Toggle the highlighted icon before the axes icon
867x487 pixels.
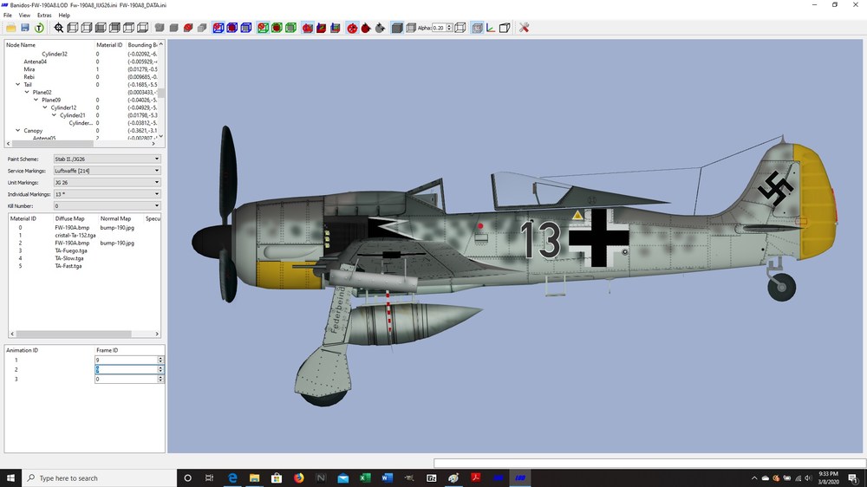click(477, 28)
